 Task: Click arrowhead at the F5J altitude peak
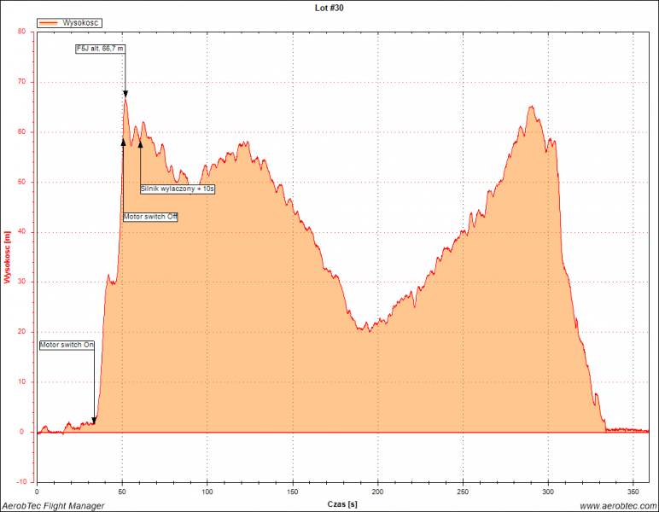(125, 94)
